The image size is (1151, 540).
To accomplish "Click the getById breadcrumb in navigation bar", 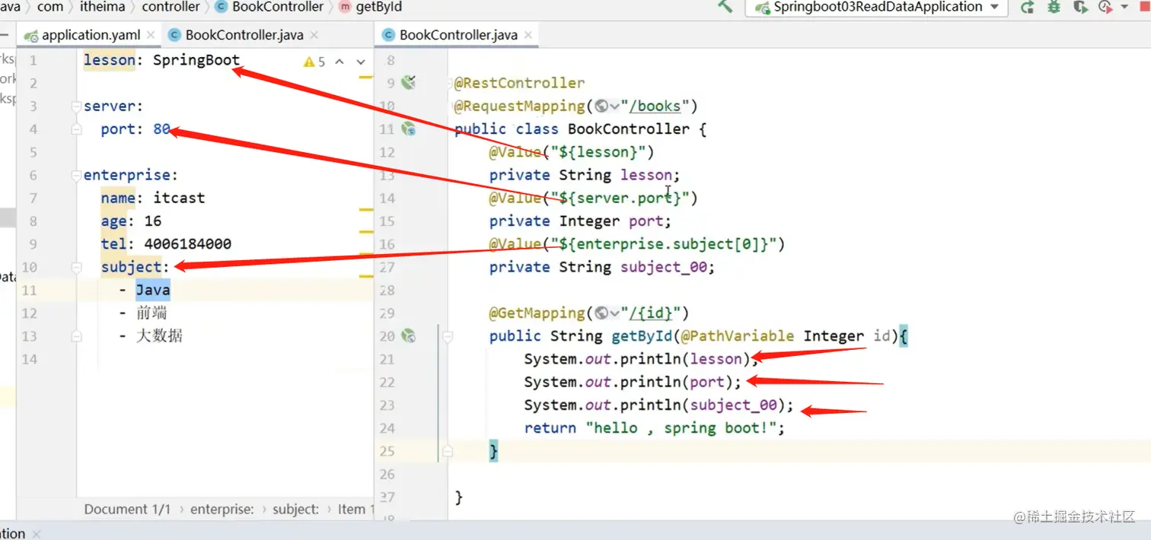I will [x=371, y=7].
